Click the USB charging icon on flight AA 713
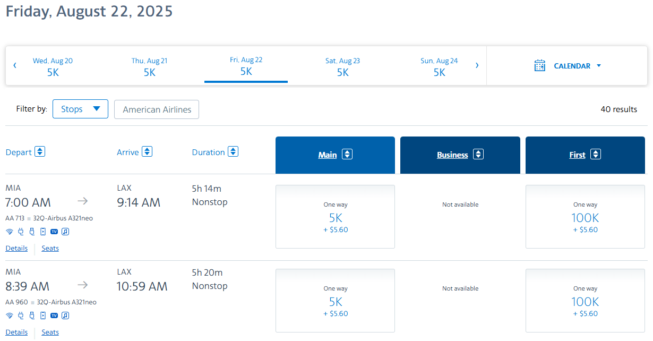The height and width of the screenshot is (341, 653). (x=32, y=231)
